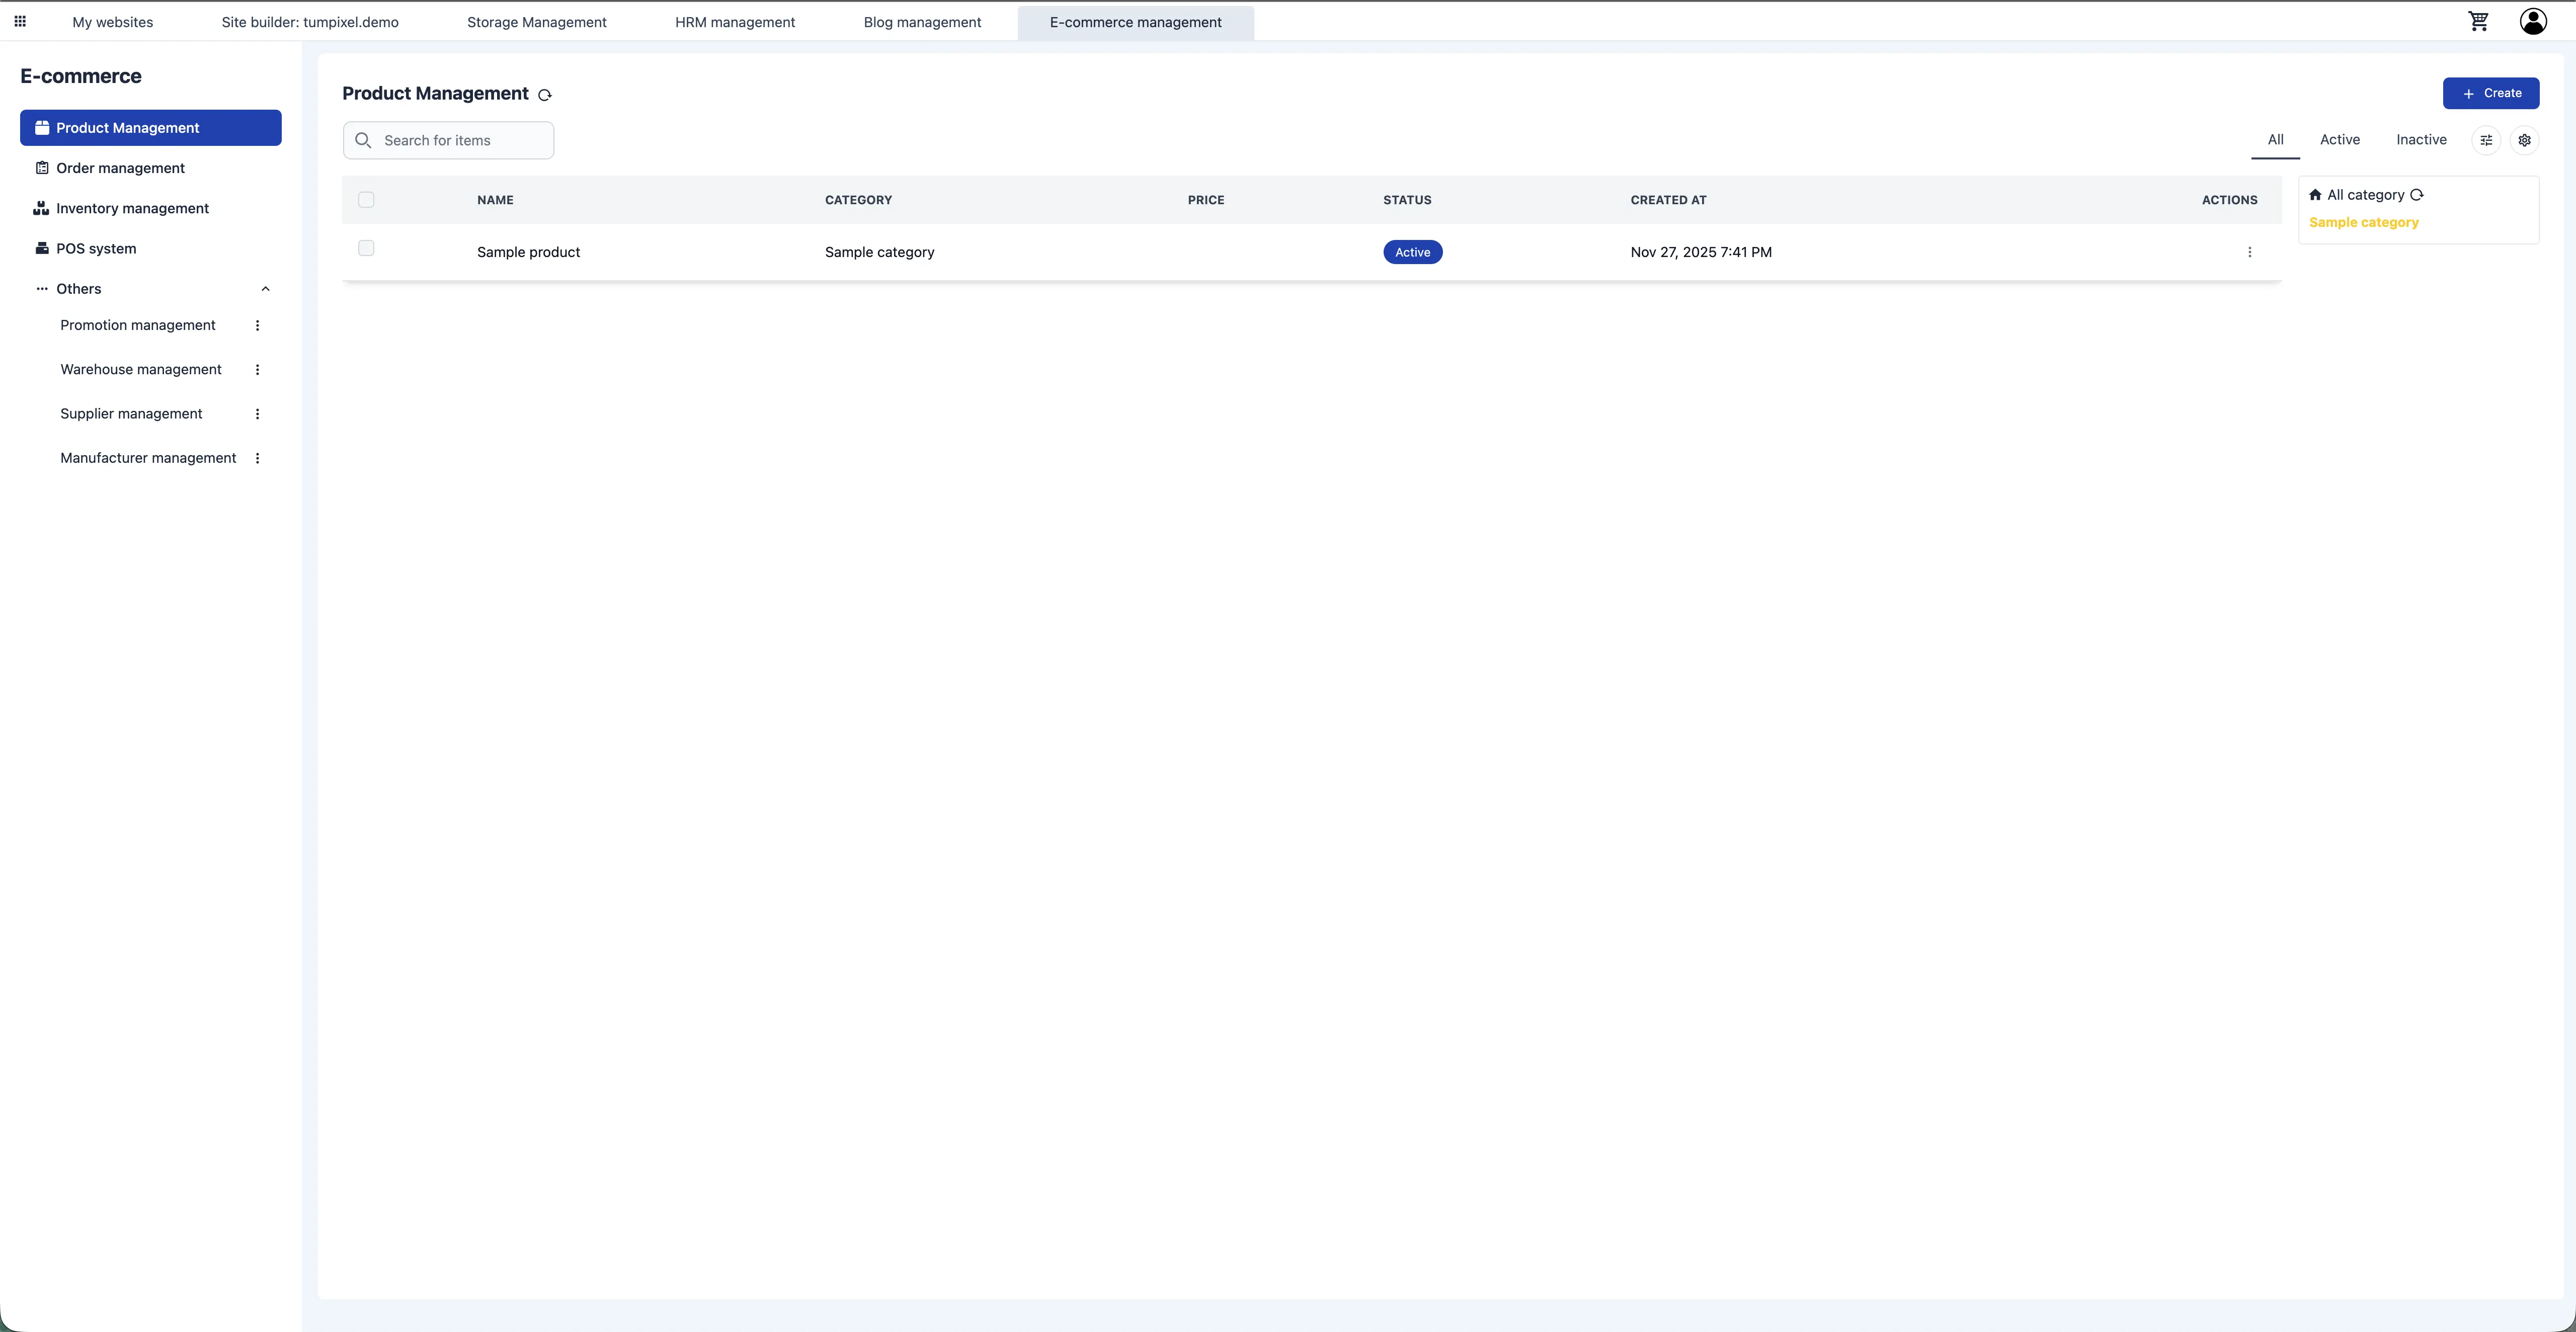Click the home icon beside All category
Viewport: 2576px width, 1332px height.
coord(2316,194)
